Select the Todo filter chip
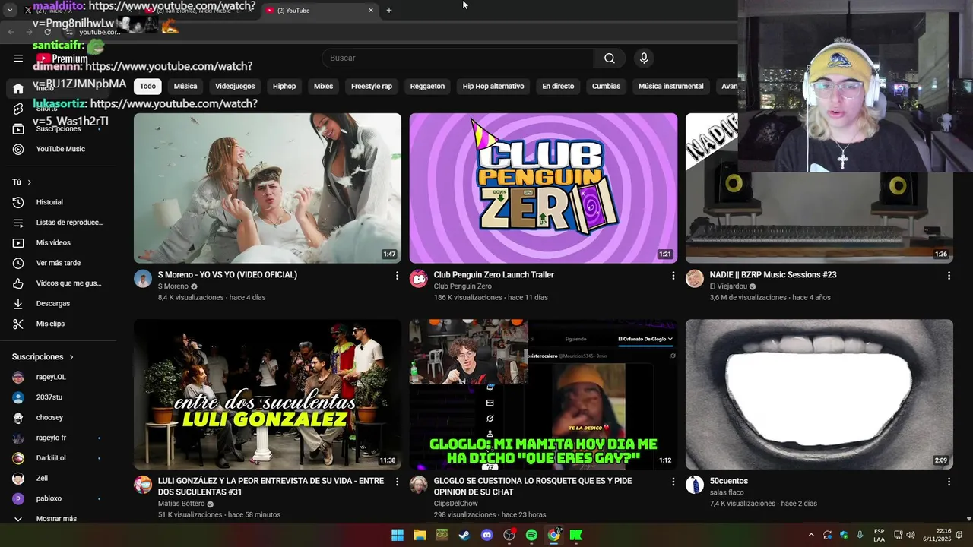973x547 pixels. [147, 87]
